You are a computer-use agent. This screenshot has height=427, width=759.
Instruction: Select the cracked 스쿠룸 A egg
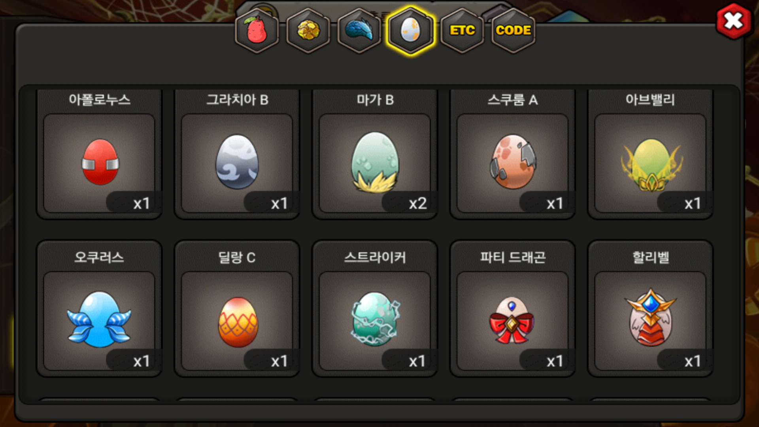[513, 163]
